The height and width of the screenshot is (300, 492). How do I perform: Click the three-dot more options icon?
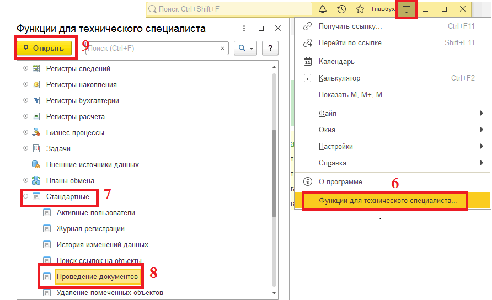click(x=244, y=28)
